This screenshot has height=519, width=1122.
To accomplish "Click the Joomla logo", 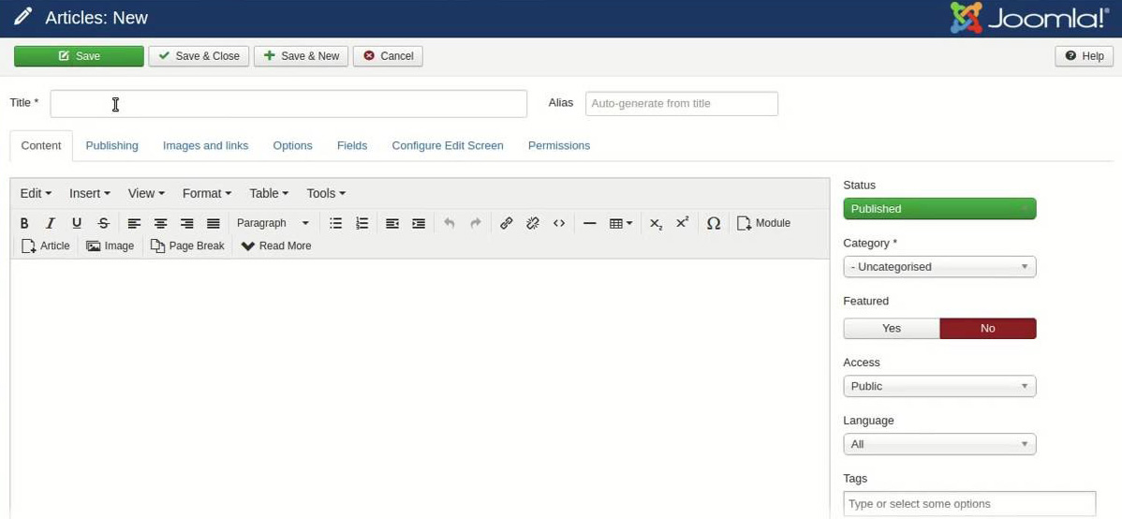I will [x=1029, y=18].
